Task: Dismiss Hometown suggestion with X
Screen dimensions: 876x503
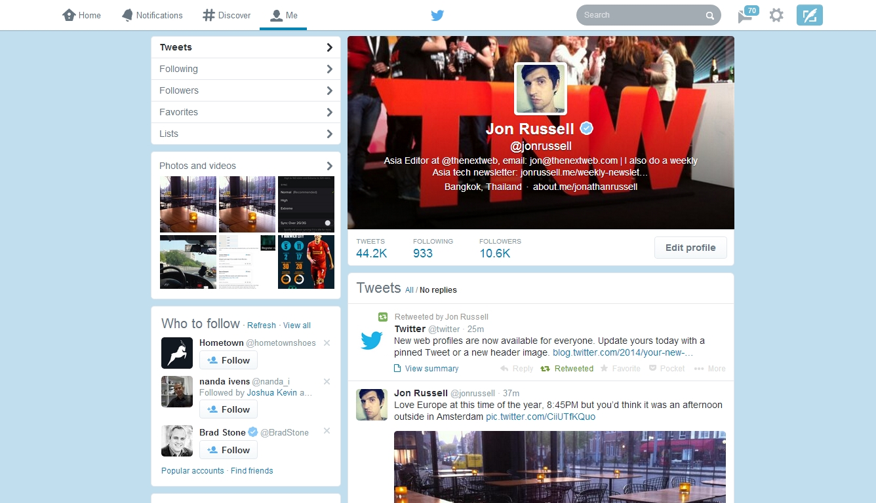Action: tap(327, 343)
